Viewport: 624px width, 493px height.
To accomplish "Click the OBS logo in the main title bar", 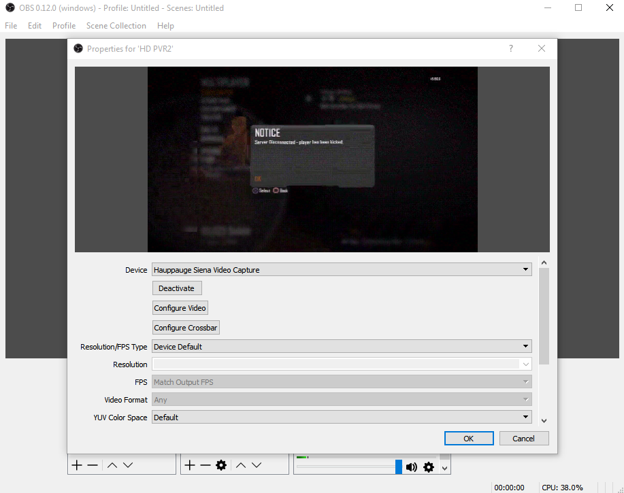I will (10, 7).
